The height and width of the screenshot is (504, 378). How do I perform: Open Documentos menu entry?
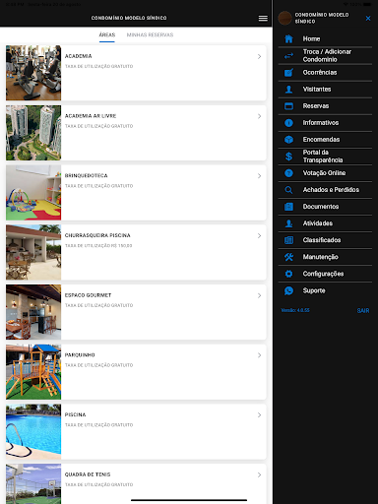325,207
